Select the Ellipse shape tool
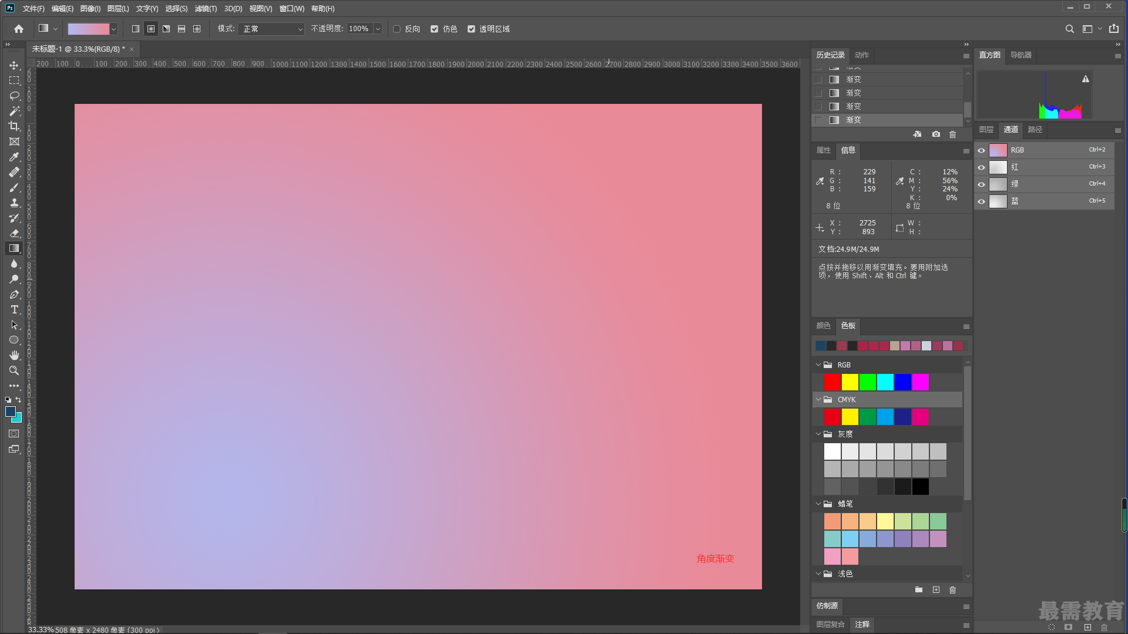 14,340
